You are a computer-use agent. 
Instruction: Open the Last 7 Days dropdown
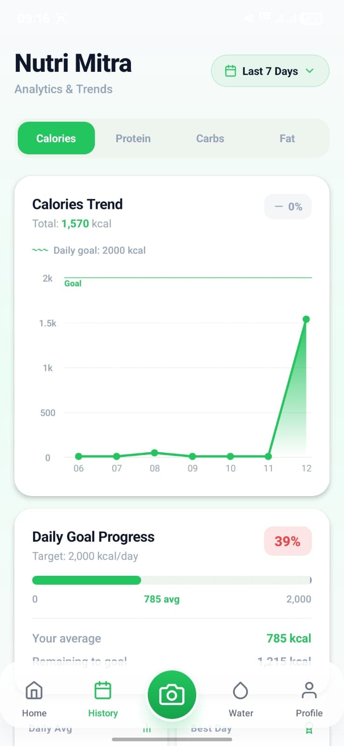pos(269,71)
